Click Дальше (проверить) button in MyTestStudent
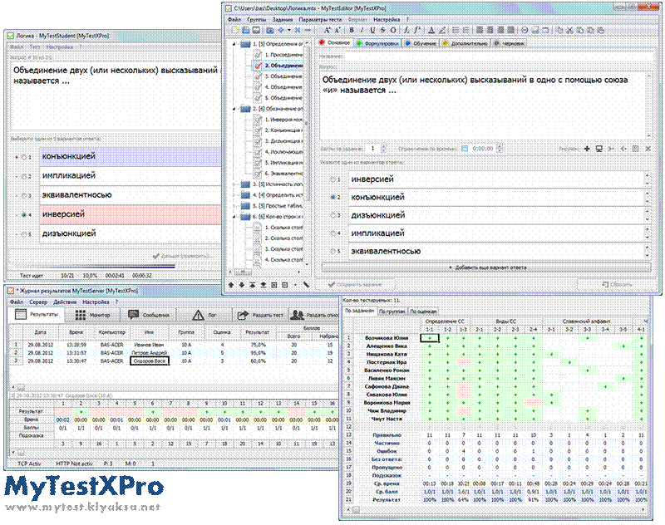This screenshot has height=525, width=665. click(x=183, y=256)
